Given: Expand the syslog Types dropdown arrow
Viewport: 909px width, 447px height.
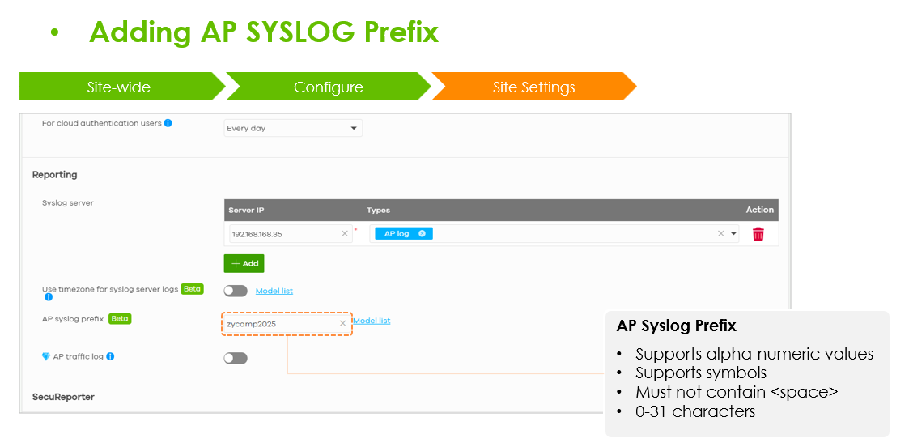Looking at the screenshot, I should pos(733,234).
